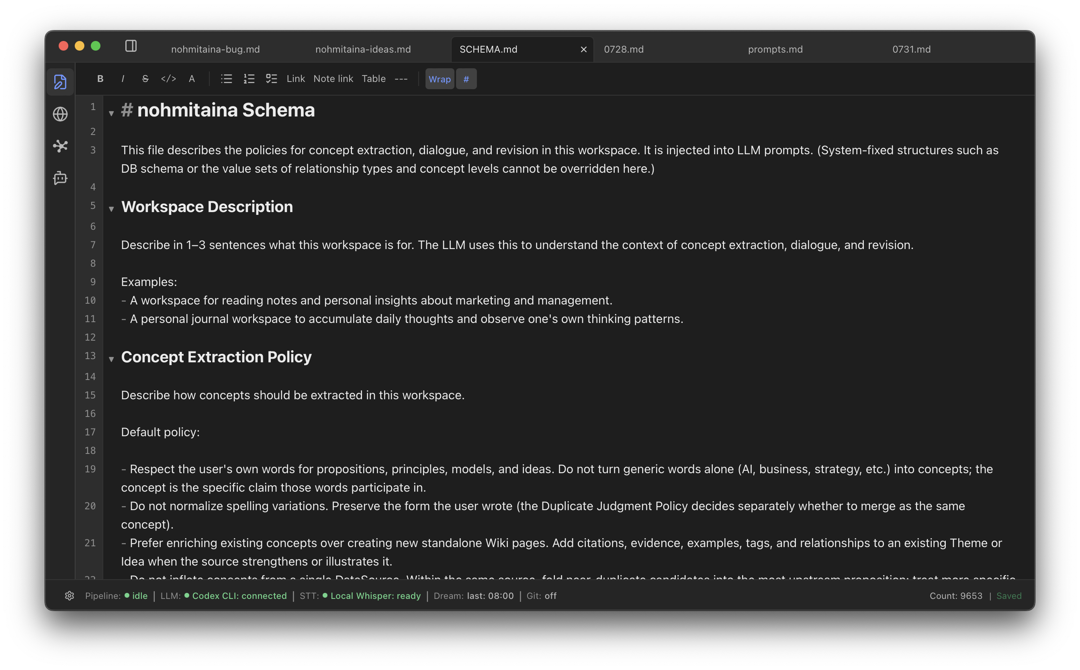Click the Workspace Description heading text
1080x670 pixels.
[x=207, y=207]
